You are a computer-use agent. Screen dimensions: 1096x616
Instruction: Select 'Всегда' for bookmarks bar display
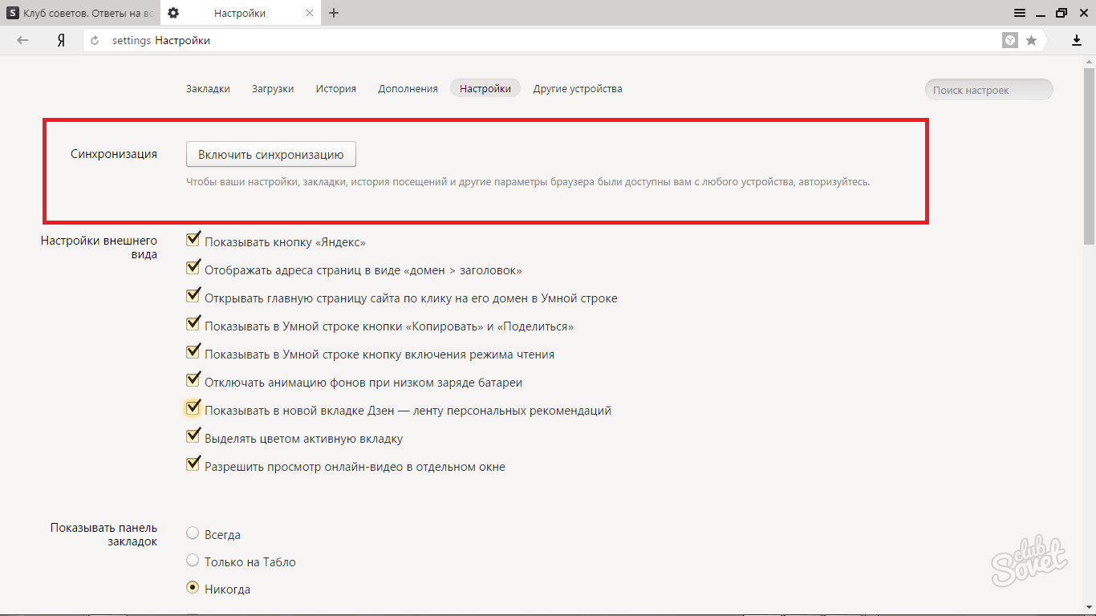(x=193, y=533)
